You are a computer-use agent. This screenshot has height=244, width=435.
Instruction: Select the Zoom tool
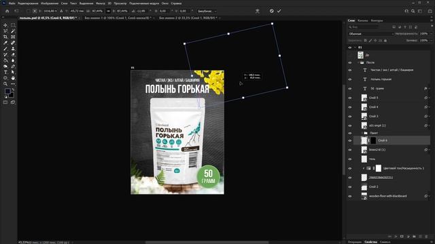[x=5, y=84]
